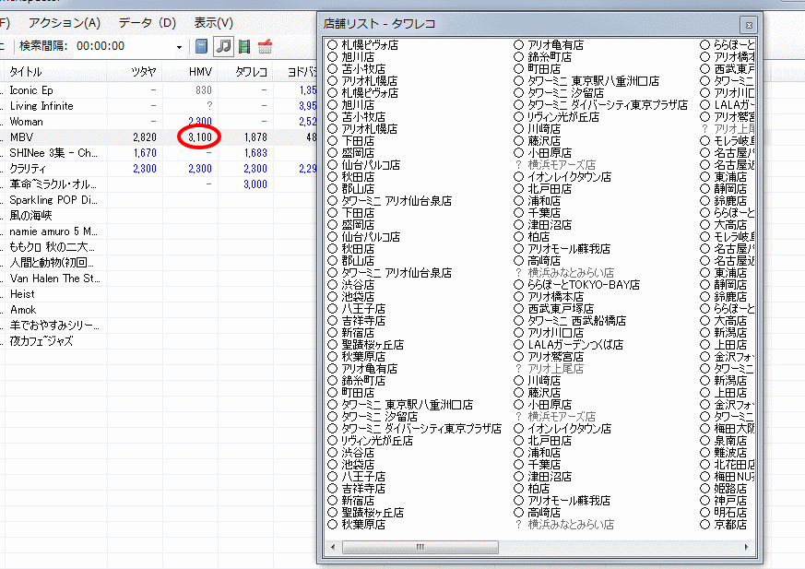The height and width of the screenshot is (569, 805).
Task: Select the 風の海峡 title row
Action: 30,216
